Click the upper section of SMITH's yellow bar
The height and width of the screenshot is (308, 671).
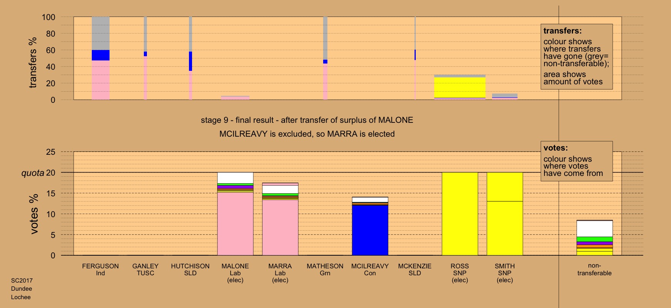click(504, 187)
